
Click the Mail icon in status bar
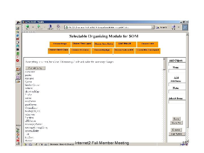tap(30, 144)
